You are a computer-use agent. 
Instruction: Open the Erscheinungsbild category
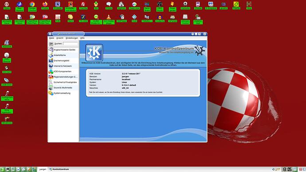63,61
